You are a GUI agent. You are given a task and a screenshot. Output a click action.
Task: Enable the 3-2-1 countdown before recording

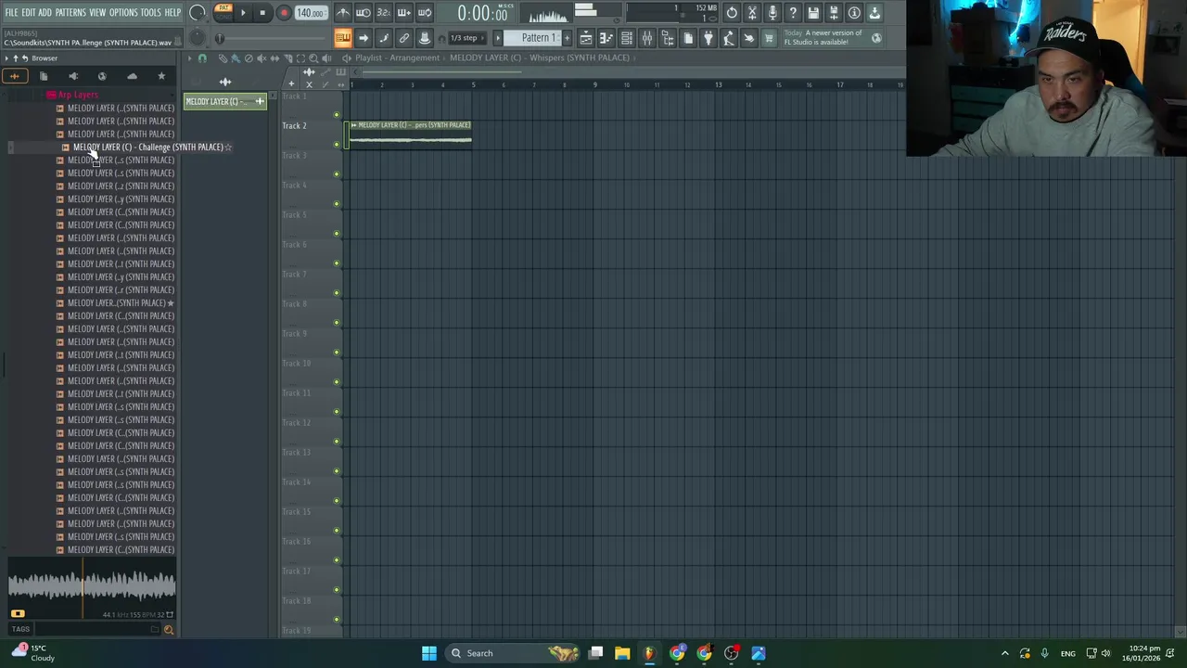384,13
